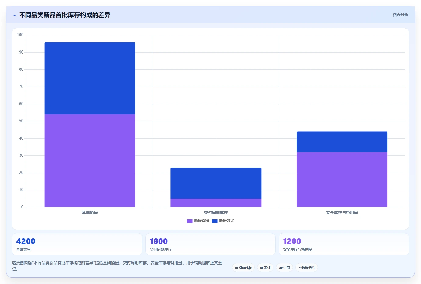Image resolution: width=421 pixels, height=284 pixels.
Task: Select the 表格 tag
Action: coord(265,268)
